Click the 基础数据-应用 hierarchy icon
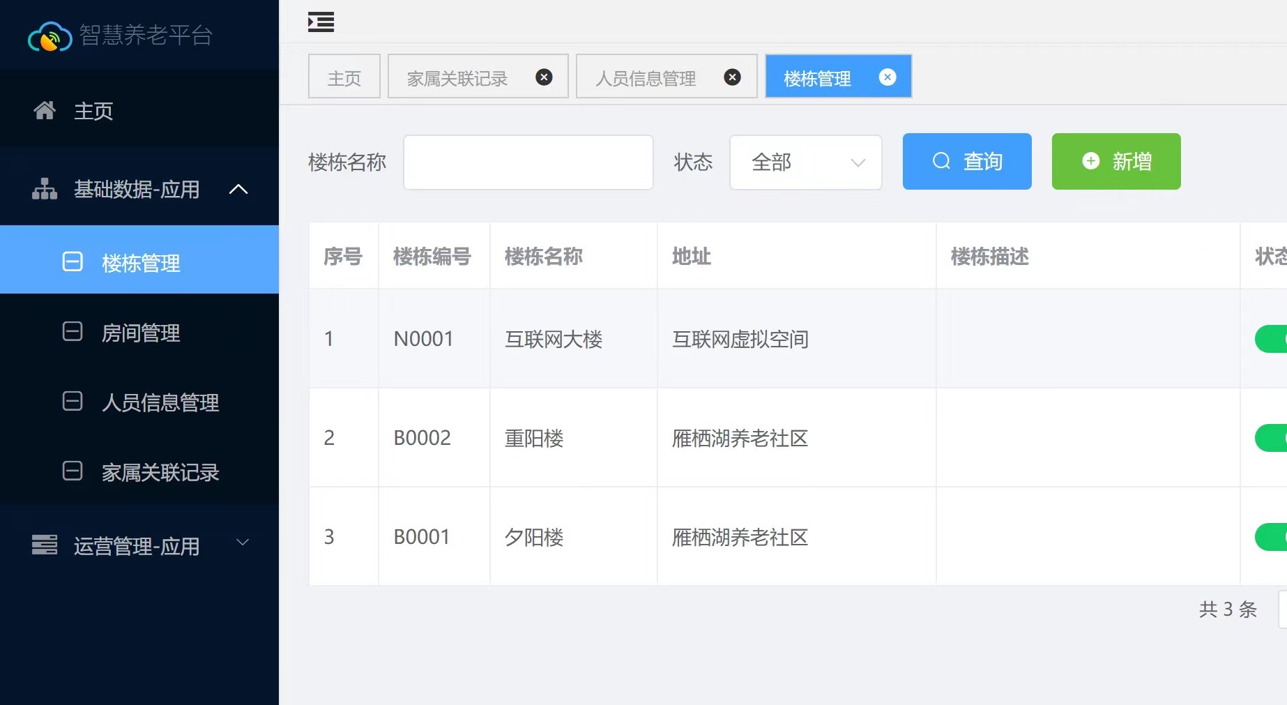The image size is (1287, 705). tap(45, 189)
